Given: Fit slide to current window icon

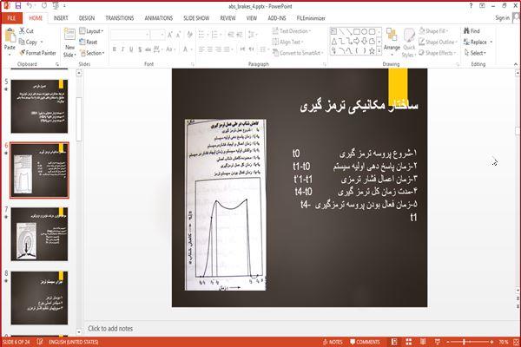Looking at the screenshot, I should coord(516,342).
